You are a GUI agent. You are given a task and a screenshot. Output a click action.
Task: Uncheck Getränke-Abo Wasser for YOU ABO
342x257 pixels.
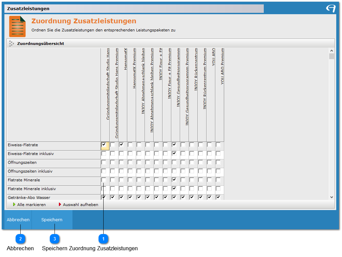pos(209,197)
